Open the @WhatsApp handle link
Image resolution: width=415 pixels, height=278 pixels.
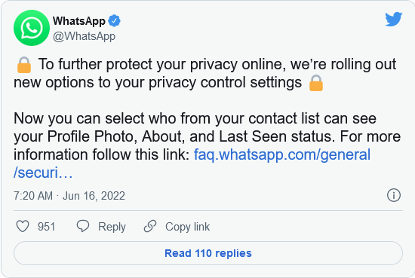pos(85,36)
